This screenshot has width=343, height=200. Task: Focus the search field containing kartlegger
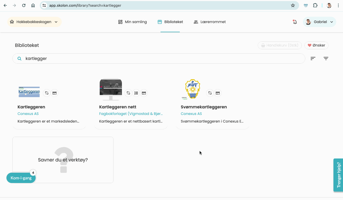coord(159,59)
